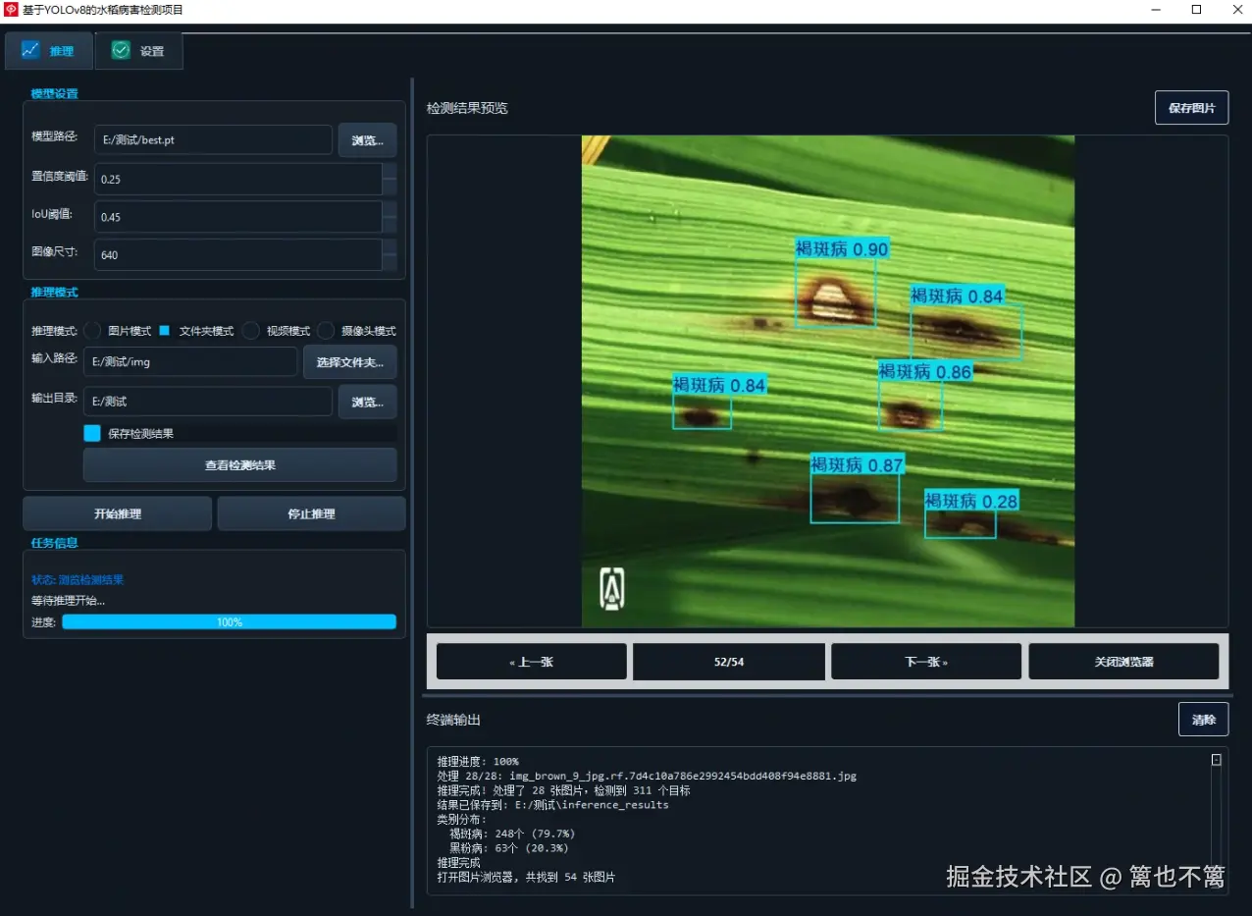Focus the 置信度阈值 value field
Screen dimensions: 1252x916
pyautogui.click(x=237, y=179)
